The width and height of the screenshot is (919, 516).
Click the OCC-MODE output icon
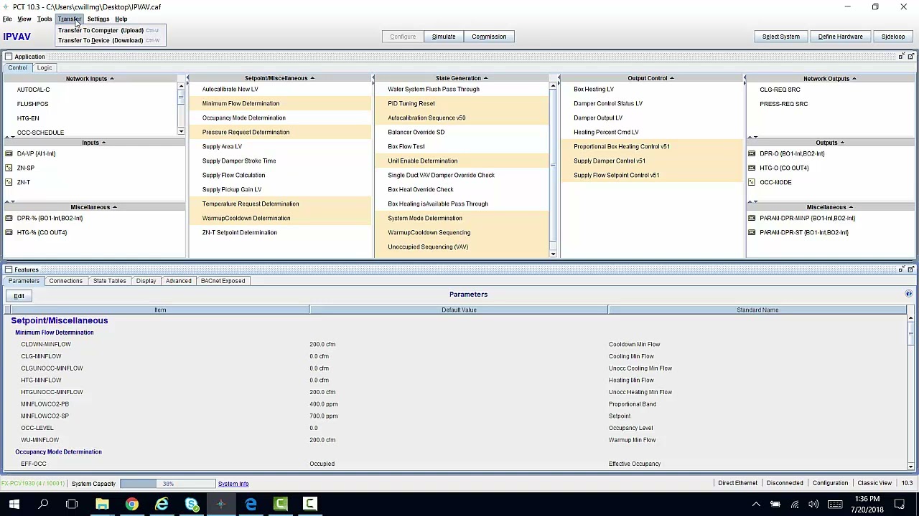pos(752,182)
